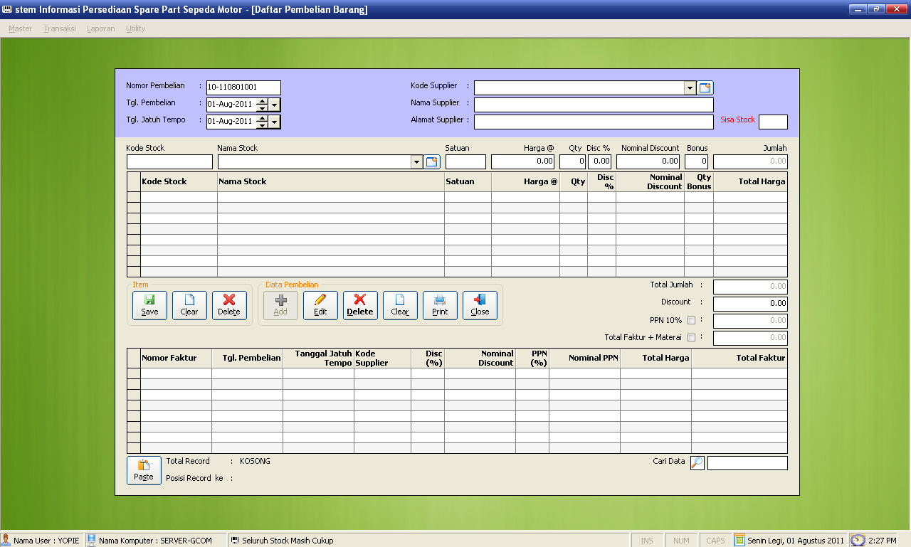
Task: Click the Print button
Action: point(440,305)
